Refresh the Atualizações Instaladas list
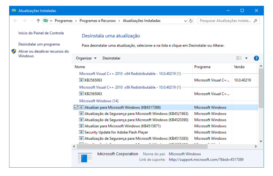The image size is (273, 176). click(x=191, y=21)
